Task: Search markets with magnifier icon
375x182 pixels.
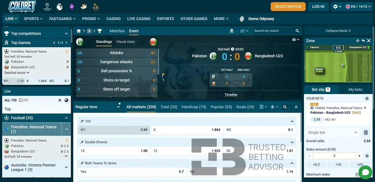Action: [x=285, y=107]
